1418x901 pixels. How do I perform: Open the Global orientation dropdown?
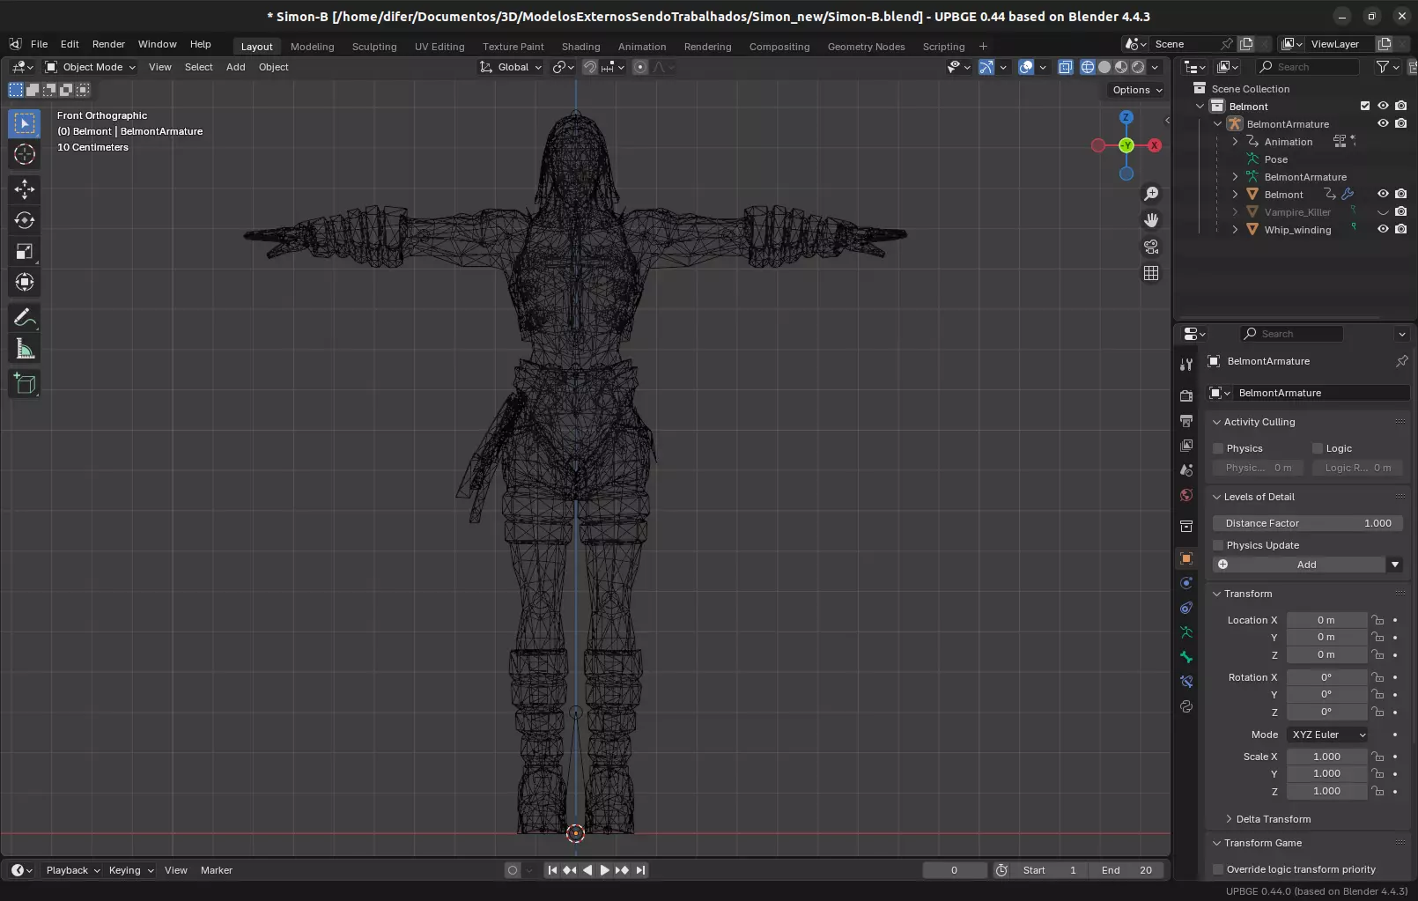511,67
